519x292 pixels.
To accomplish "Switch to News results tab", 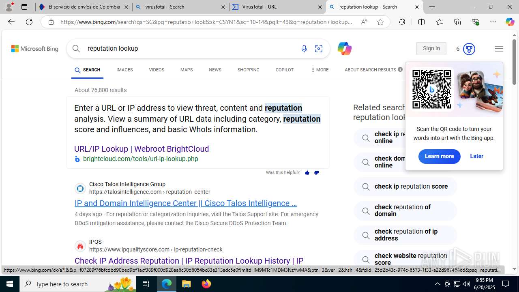I will point(215,70).
